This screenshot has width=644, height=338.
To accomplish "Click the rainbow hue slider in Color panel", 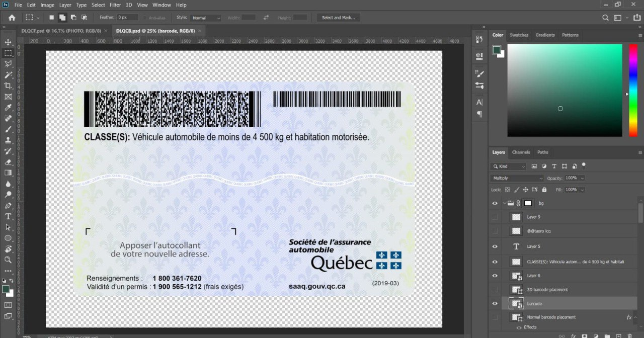I will [633, 90].
